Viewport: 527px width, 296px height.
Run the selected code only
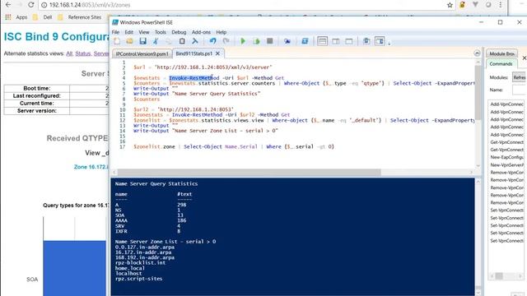256,41
